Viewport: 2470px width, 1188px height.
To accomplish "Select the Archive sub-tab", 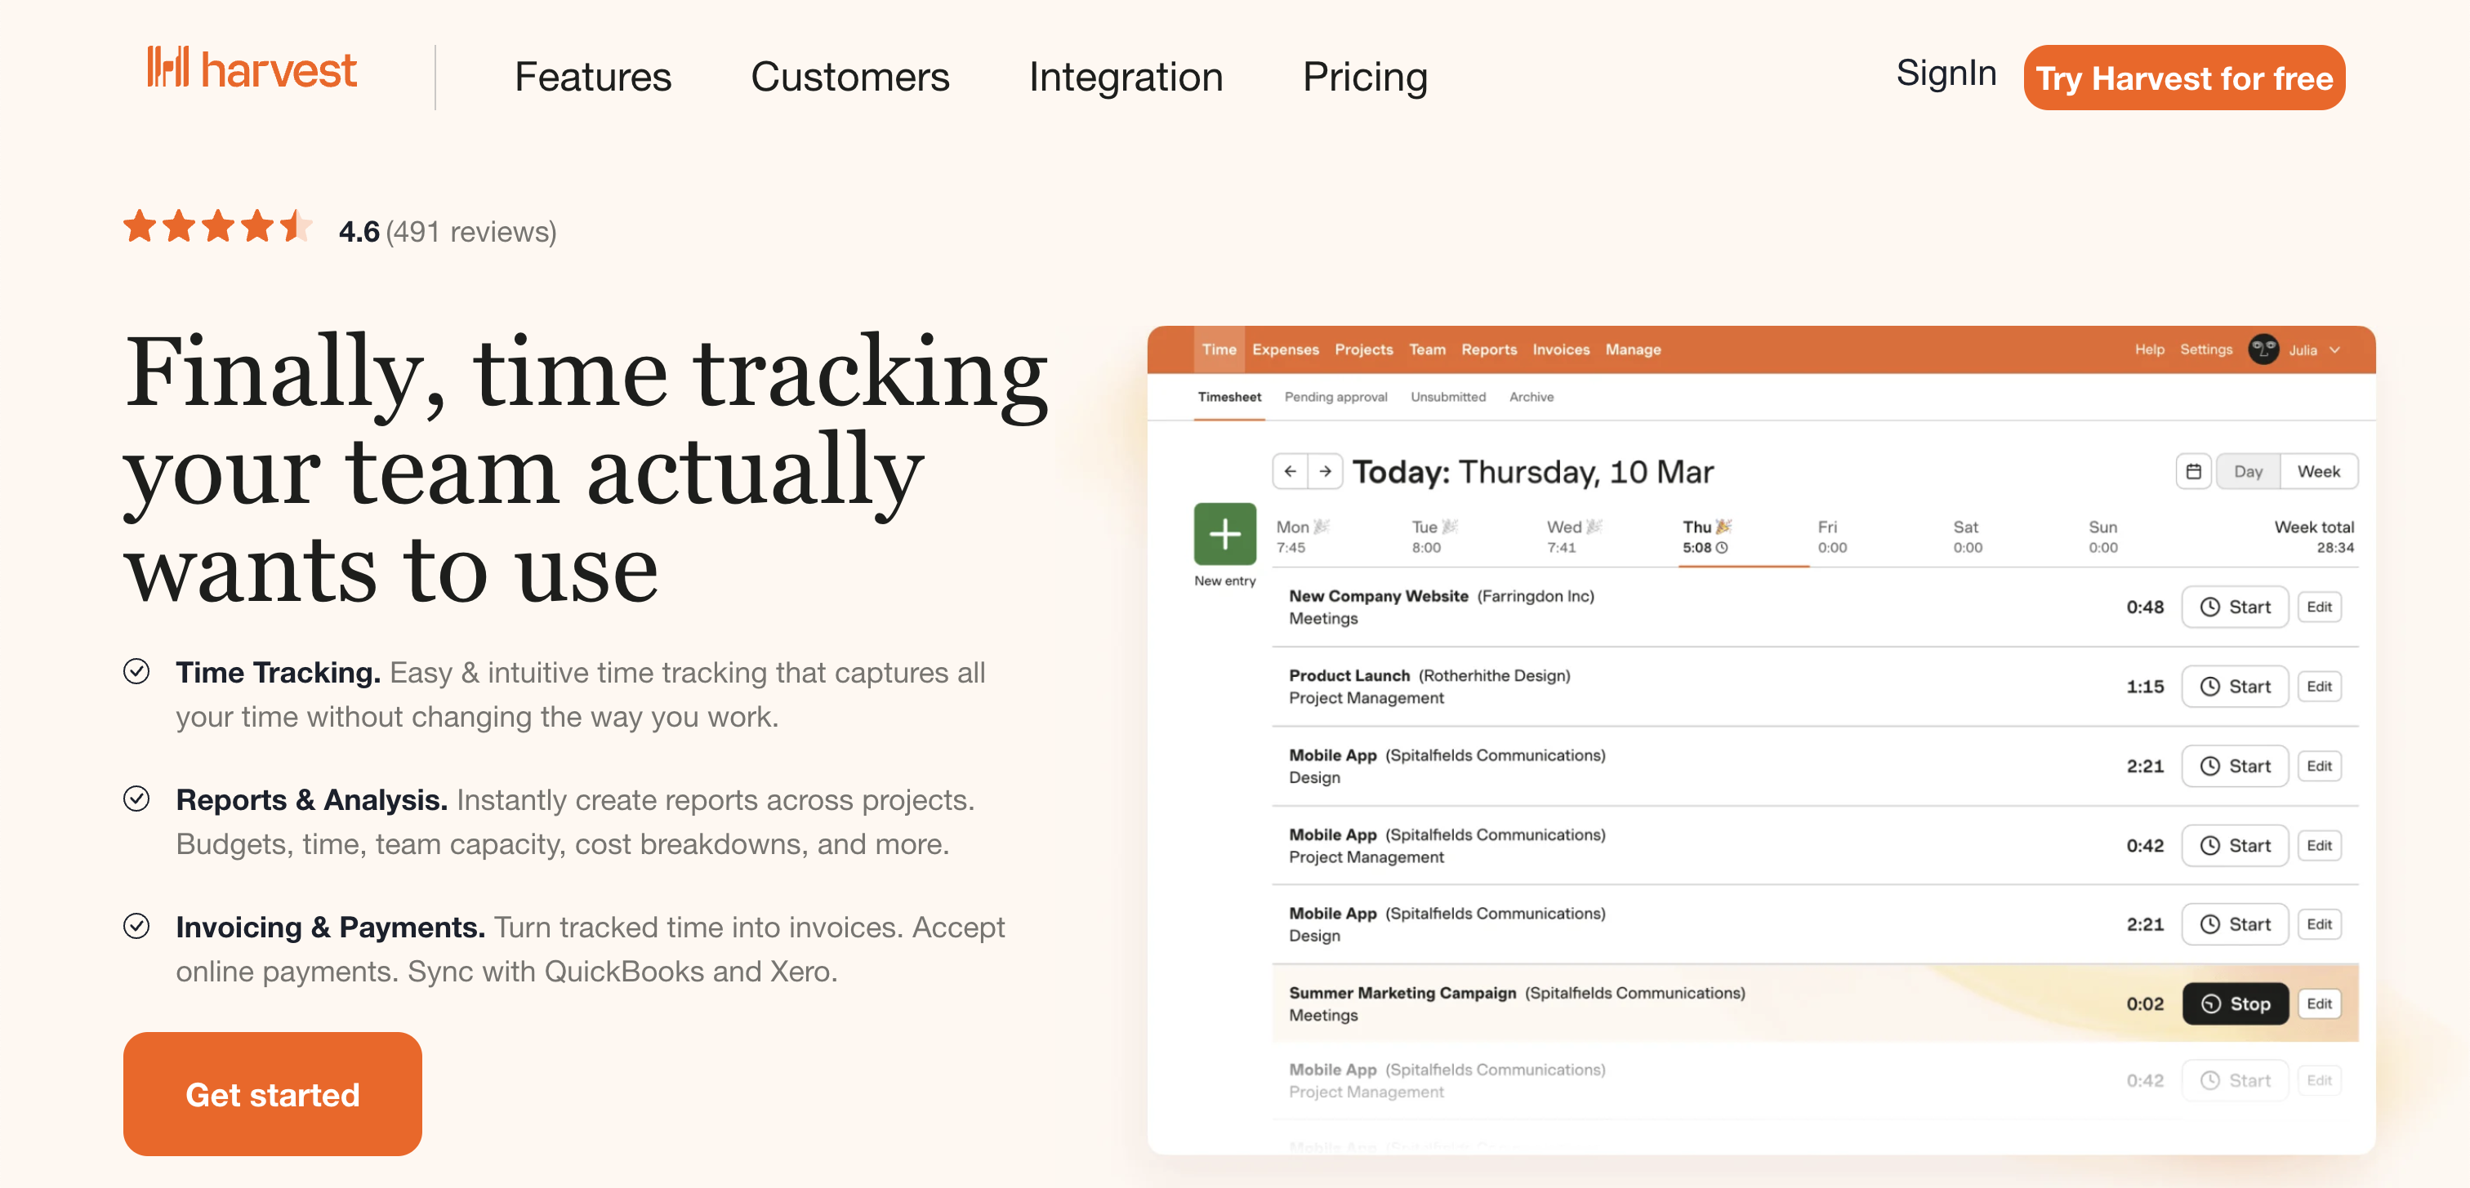I will (1531, 397).
